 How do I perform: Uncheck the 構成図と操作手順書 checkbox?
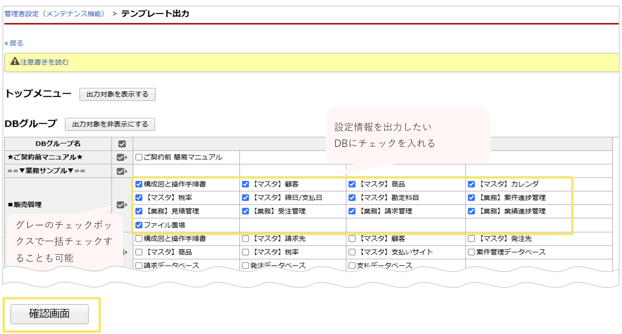(x=138, y=184)
